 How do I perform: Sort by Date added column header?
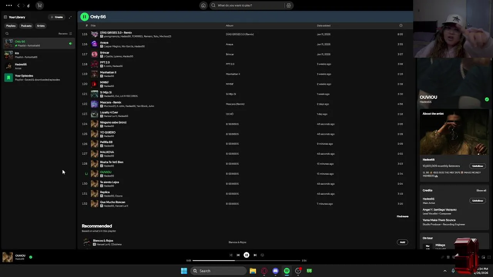324,25
